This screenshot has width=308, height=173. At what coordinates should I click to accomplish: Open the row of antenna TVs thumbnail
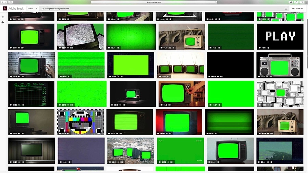180,65
